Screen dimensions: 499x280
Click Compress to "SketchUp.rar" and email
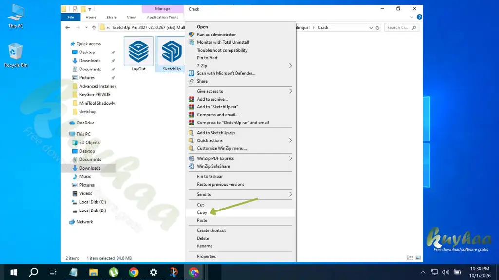tap(232, 122)
